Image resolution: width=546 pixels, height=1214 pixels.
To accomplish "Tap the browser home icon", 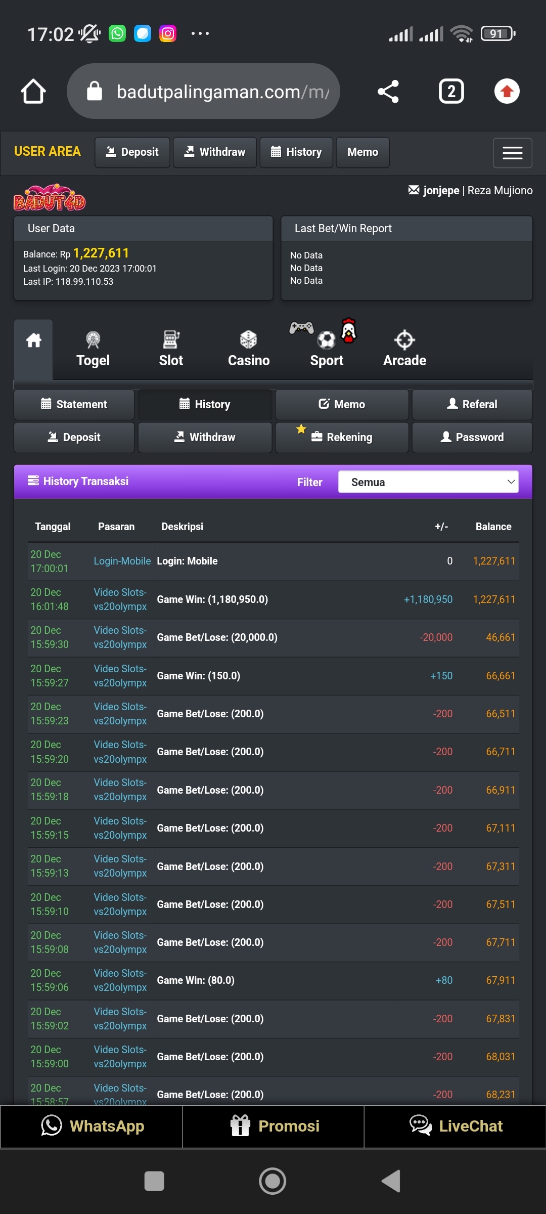I will point(33,92).
